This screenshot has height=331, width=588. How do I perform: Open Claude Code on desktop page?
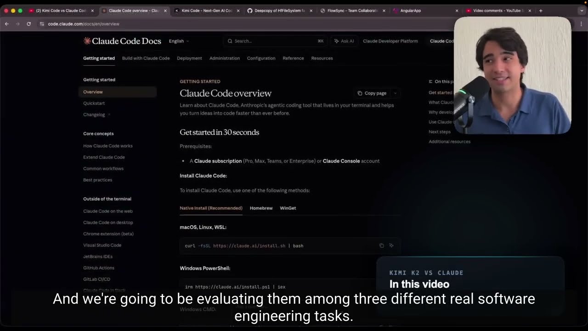(108, 223)
